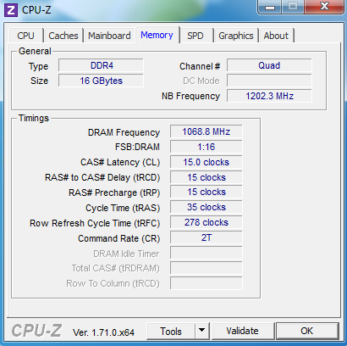Image resolution: width=347 pixels, height=346 pixels.
Task: Select the 1202.3 MHz NB Frequency value
Action: click(x=269, y=96)
